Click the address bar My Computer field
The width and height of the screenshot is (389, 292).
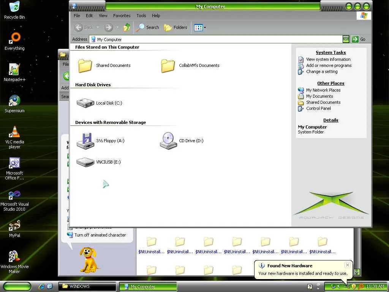(x=216, y=39)
